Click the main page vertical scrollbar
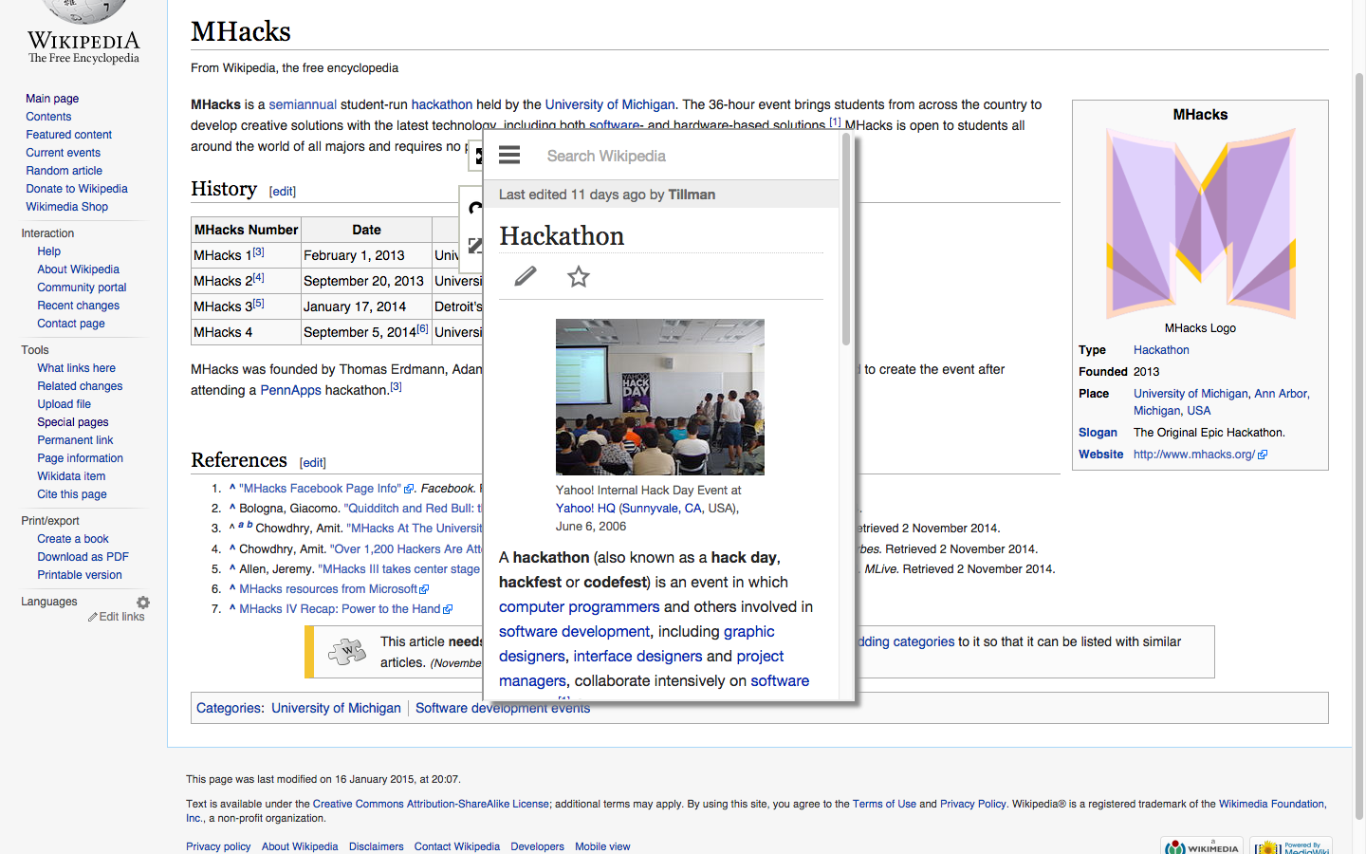 click(x=1358, y=446)
